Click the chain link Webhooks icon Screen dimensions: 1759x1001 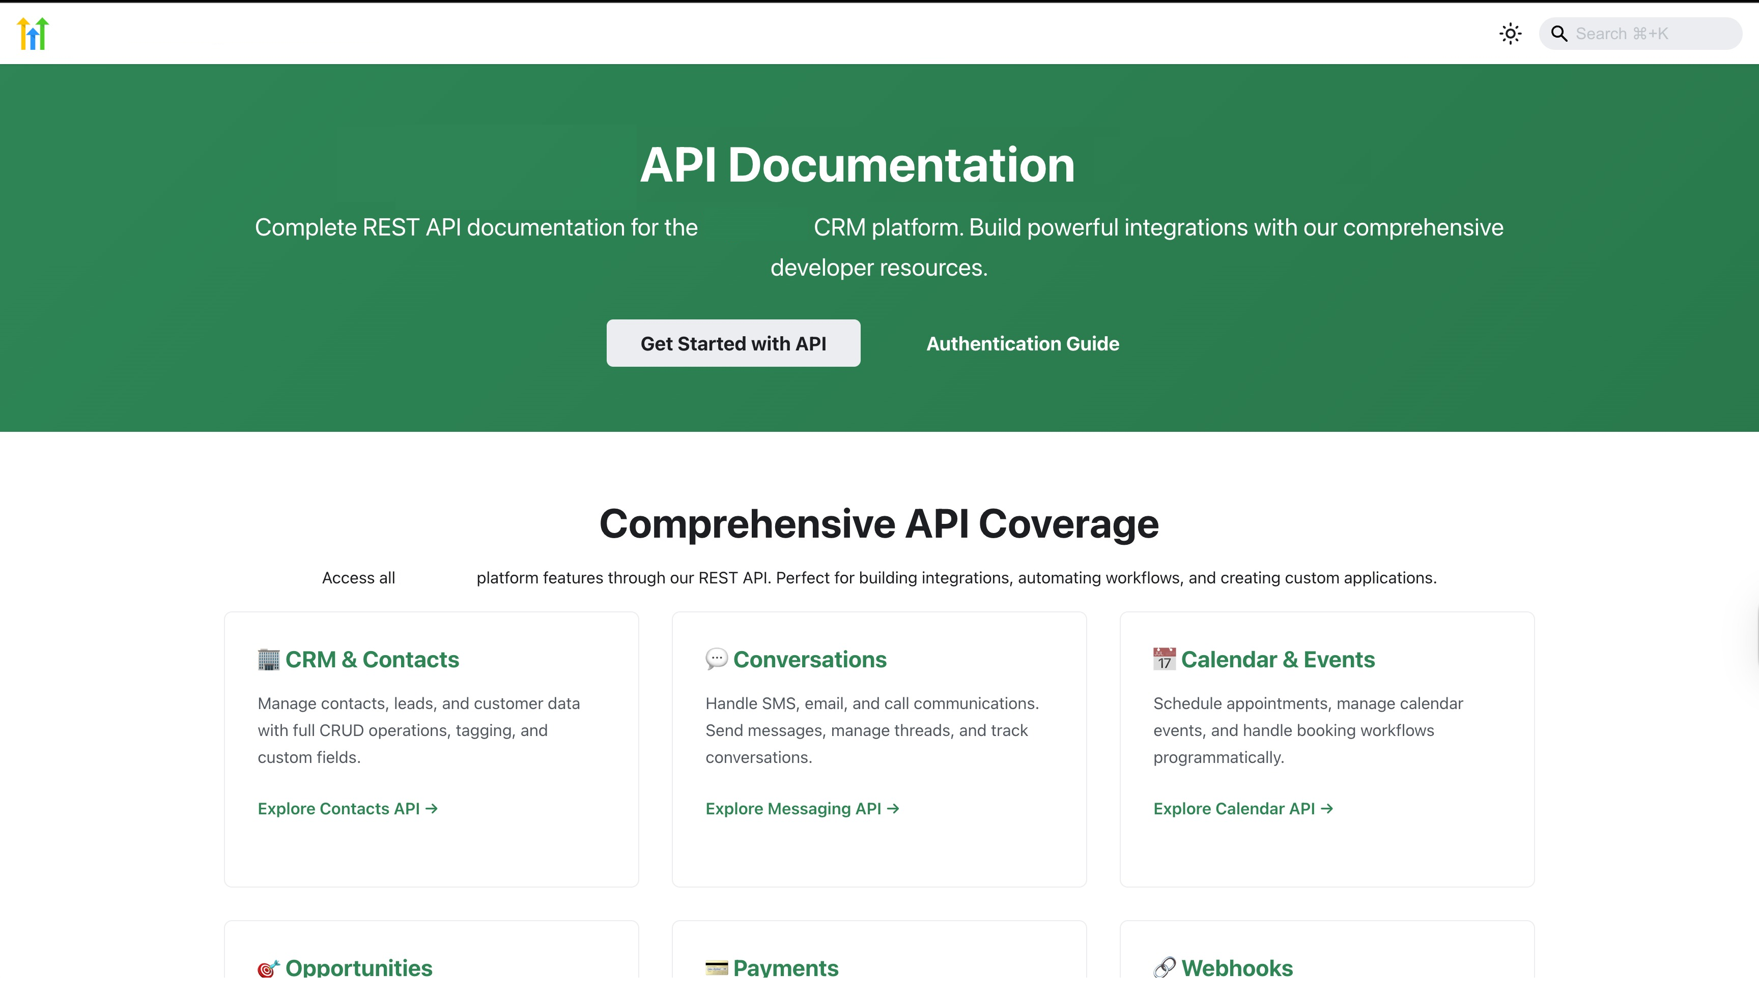(x=1164, y=967)
